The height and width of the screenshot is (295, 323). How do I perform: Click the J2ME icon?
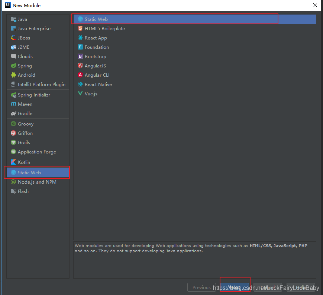coord(13,47)
